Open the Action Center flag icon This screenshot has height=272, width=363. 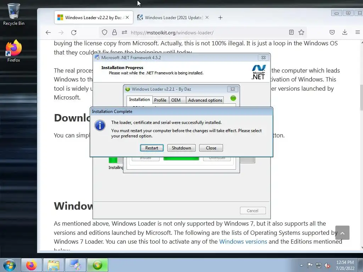[310, 265]
